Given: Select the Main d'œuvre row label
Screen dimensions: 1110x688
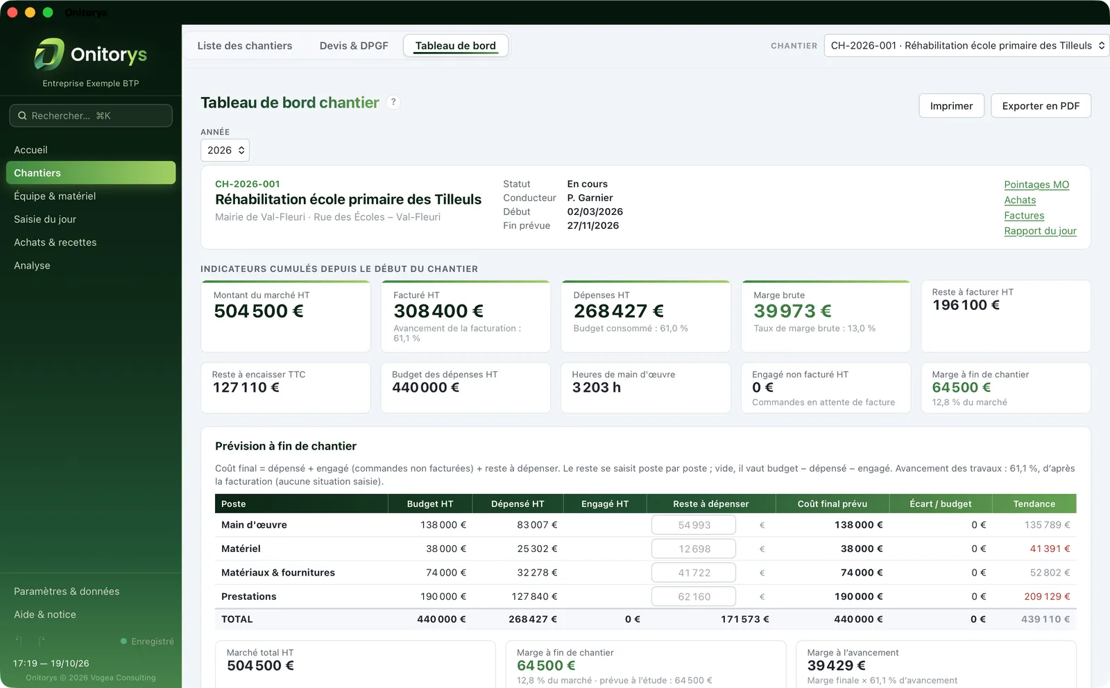Looking at the screenshot, I should (x=254, y=525).
